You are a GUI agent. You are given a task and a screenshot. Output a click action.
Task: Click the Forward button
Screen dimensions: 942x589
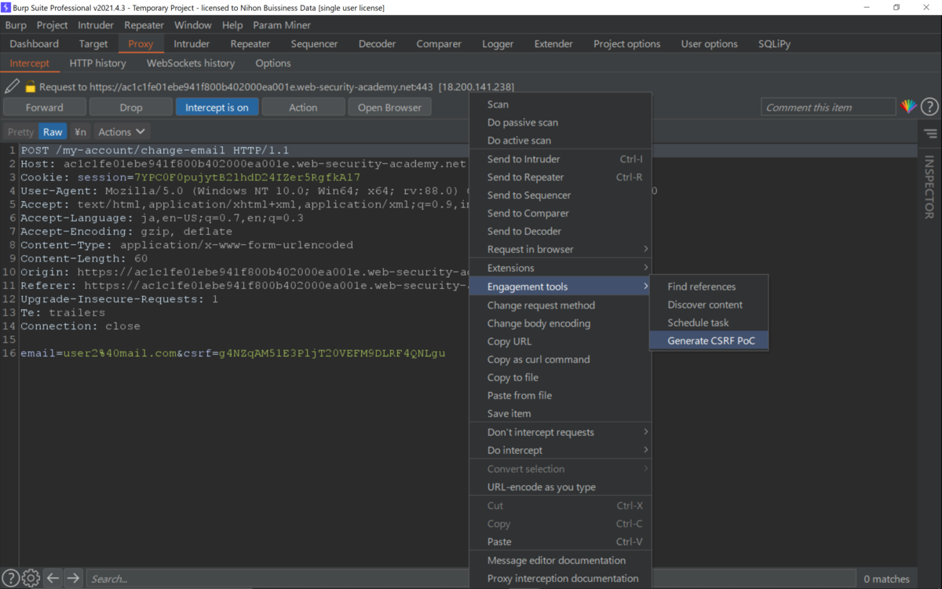tap(45, 107)
